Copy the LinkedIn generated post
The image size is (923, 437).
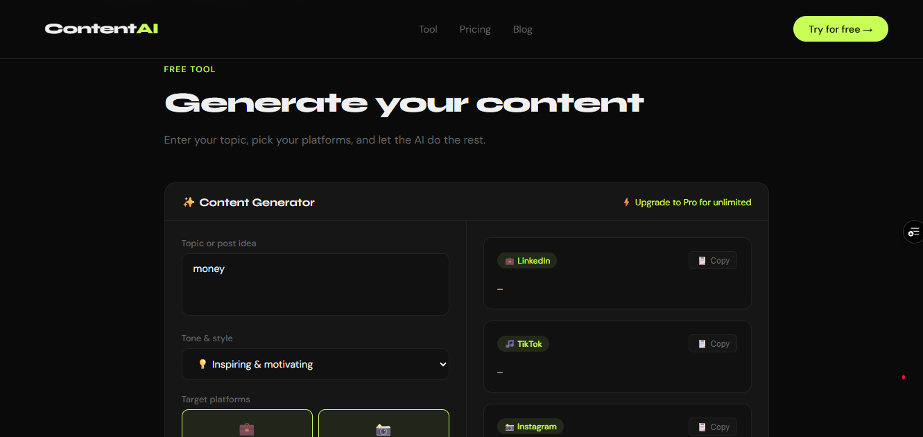(x=713, y=261)
